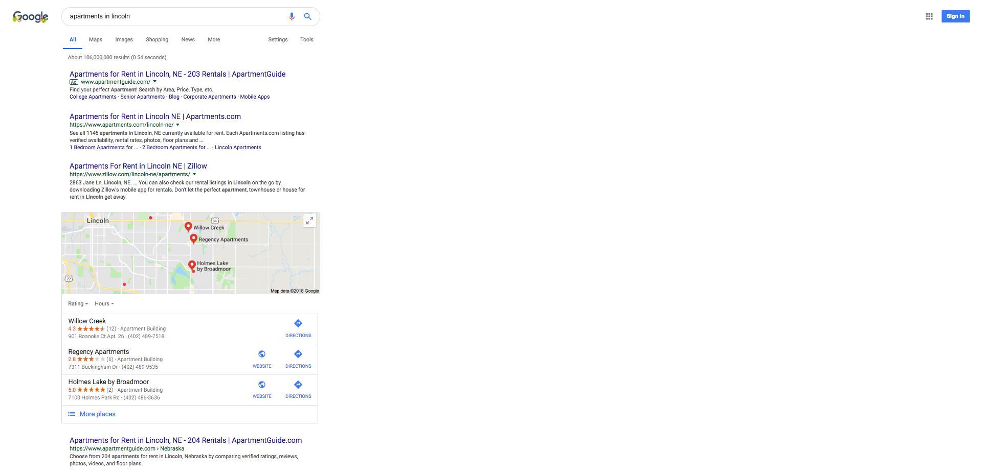Click the Lincoln label on the map
The width and height of the screenshot is (982, 474).
click(98, 221)
